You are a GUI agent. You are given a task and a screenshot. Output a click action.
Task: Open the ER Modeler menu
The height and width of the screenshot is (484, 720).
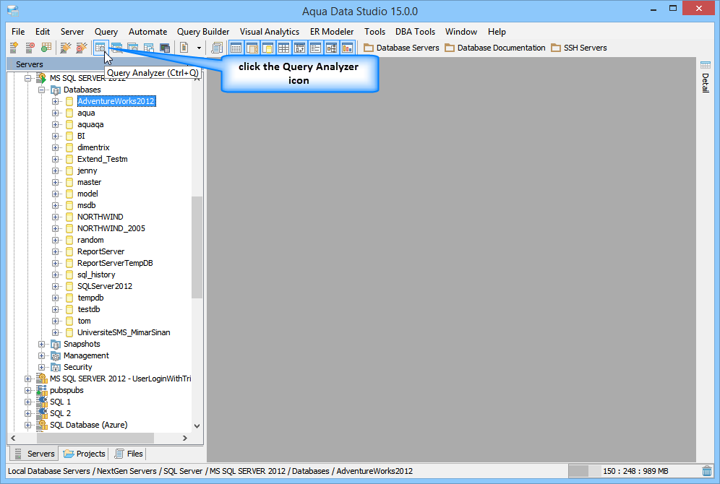click(x=332, y=32)
